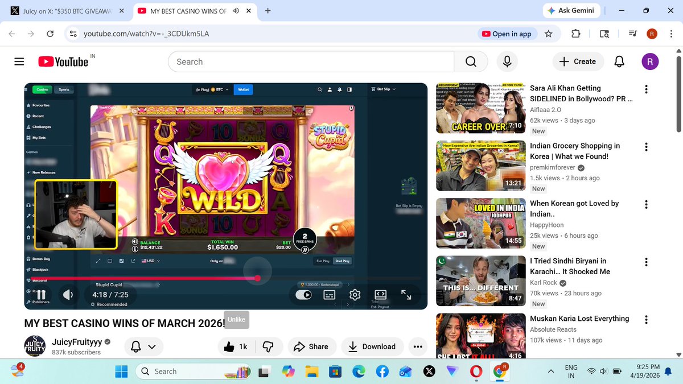Play the CAREER OVER thumbnail video
This screenshot has width=683, height=384.
[480, 108]
